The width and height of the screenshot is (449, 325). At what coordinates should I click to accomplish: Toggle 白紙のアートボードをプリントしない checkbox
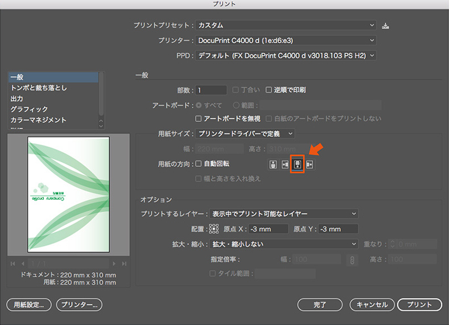(269, 118)
